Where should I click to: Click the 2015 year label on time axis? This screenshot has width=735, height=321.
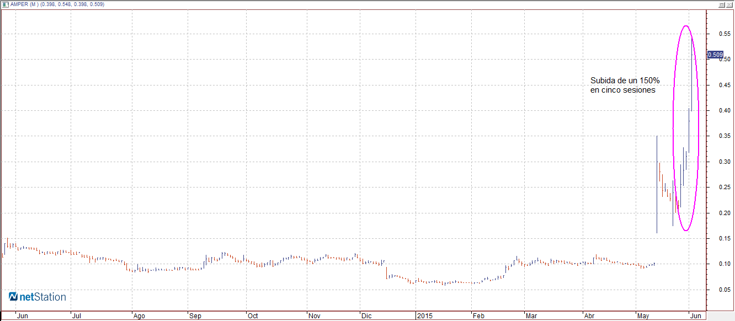[x=424, y=316]
